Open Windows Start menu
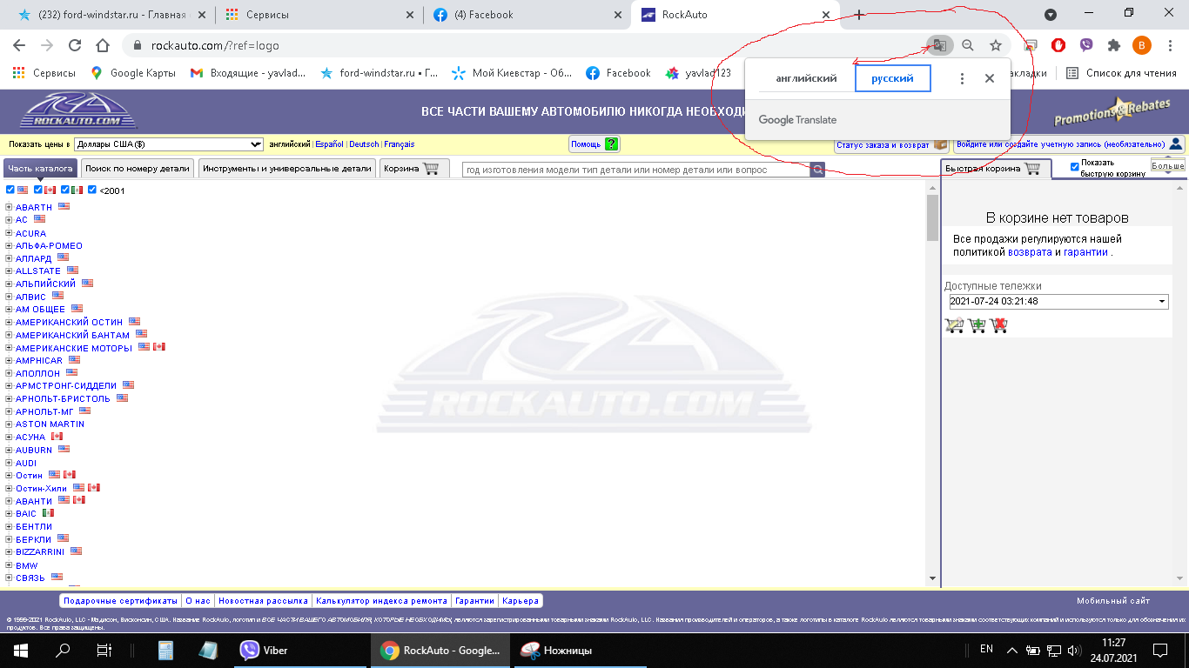Screen dimensions: 1189x668 coord(21,650)
